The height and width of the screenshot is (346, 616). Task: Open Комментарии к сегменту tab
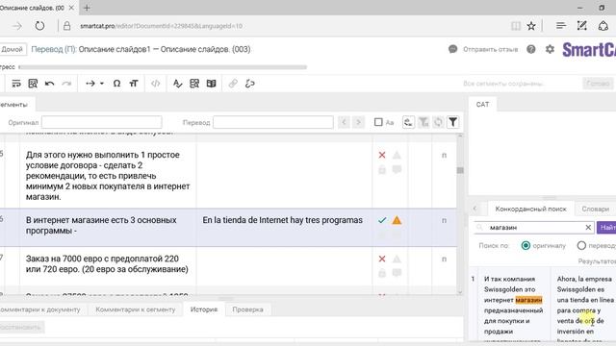click(x=136, y=309)
